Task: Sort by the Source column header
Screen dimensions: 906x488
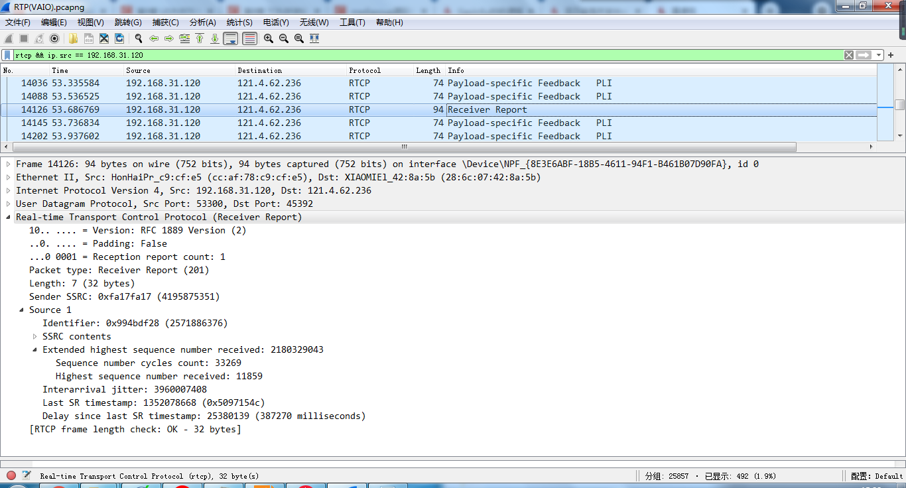Action: pyautogui.click(x=180, y=70)
